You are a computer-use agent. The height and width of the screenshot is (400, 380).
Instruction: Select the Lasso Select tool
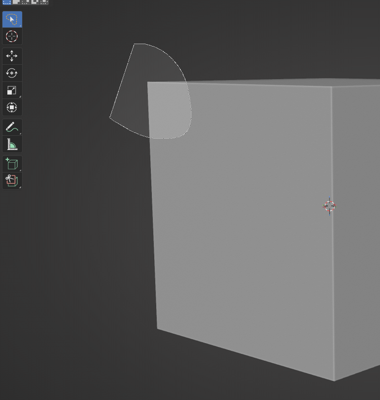pos(12,19)
